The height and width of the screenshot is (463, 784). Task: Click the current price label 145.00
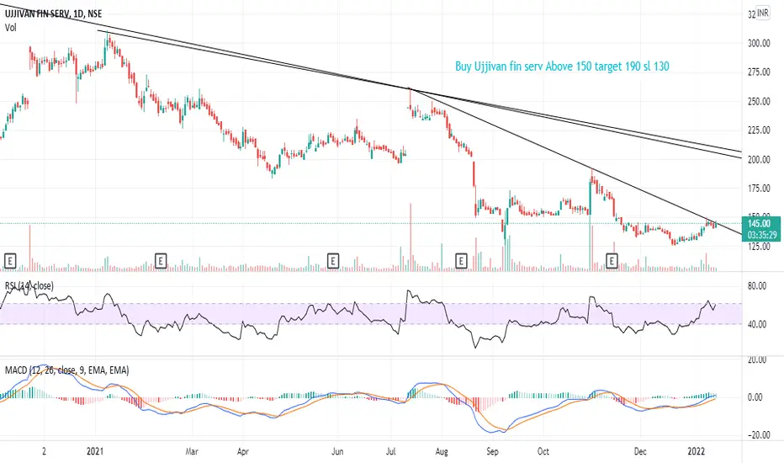pyautogui.click(x=759, y=224)
